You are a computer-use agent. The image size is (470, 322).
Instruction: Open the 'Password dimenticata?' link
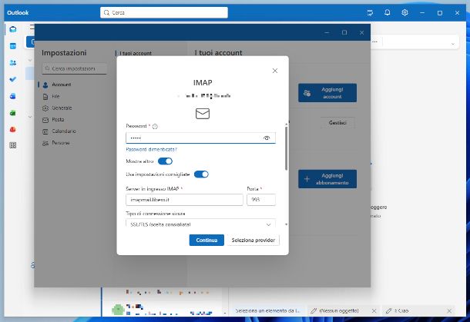point(151,149)
